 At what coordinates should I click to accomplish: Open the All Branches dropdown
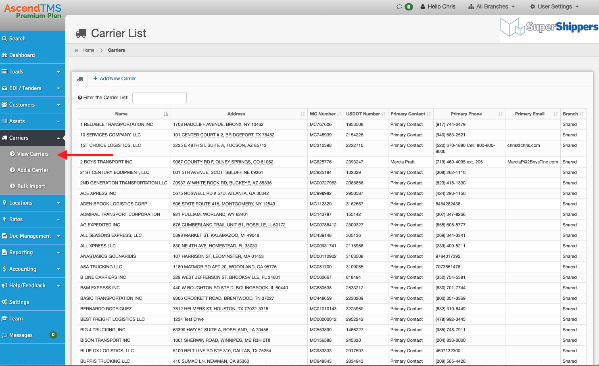[492, 6]
